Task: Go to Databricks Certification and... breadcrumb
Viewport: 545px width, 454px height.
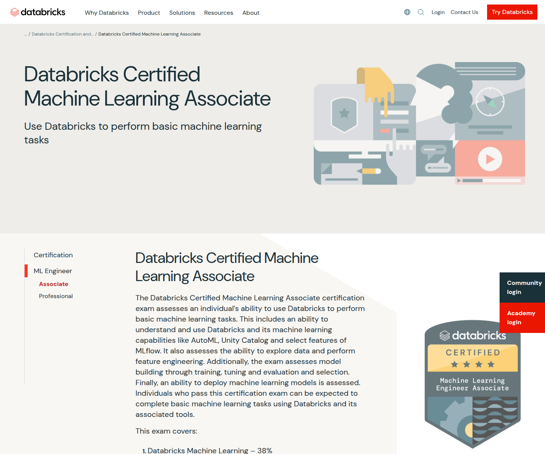Action: (x=62, y=34)
